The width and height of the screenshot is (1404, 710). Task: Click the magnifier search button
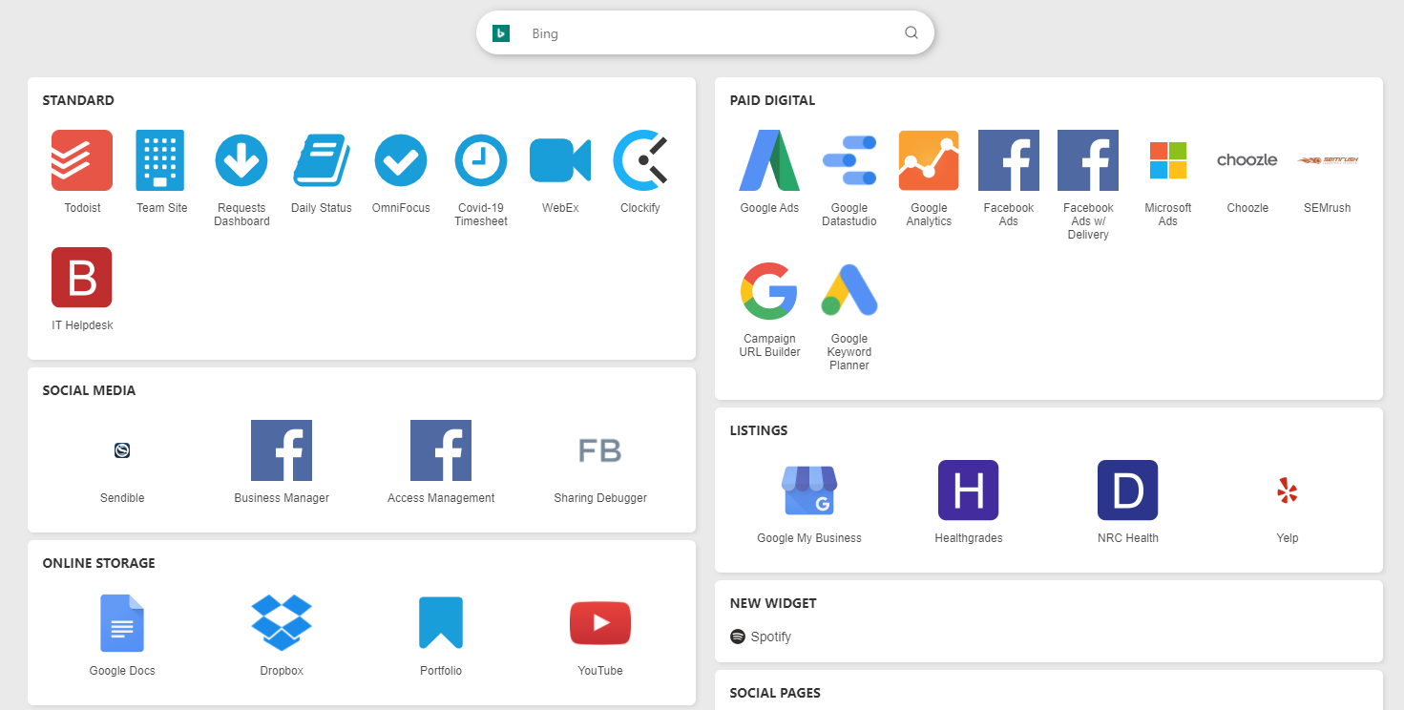[912, 32]
